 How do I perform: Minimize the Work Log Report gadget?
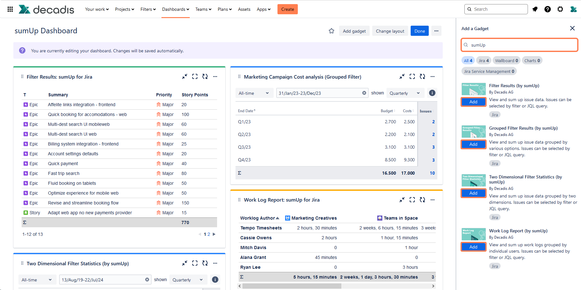click(x=402, y=200)
